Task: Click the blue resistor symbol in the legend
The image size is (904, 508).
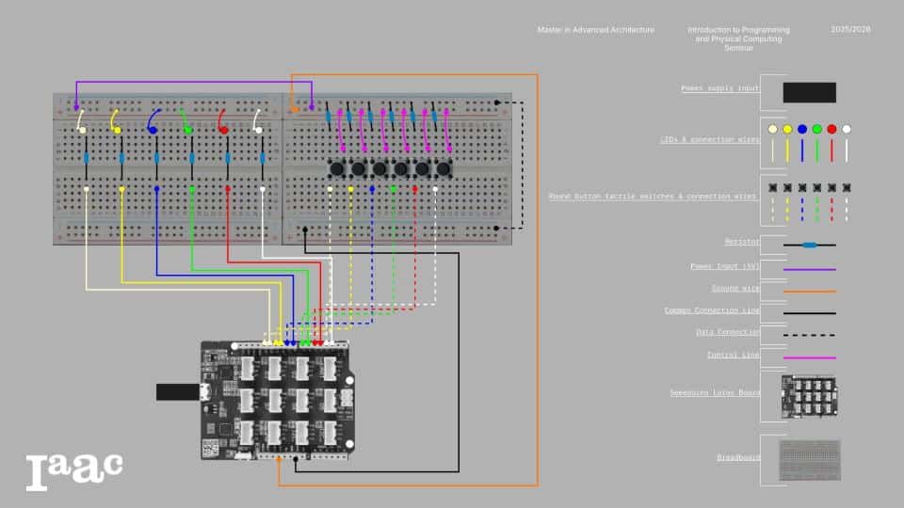Action: pos(809,245)
